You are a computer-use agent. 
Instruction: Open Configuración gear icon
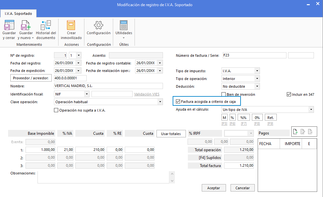coord(99,25)
